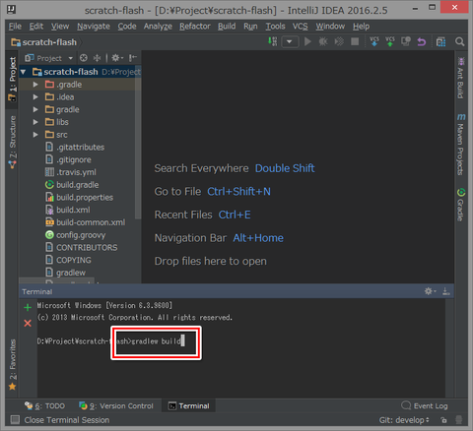The image size is (473, 431).
Task: Click the Search Everywhere magnifier icon
Action: (x=460, y=42)
